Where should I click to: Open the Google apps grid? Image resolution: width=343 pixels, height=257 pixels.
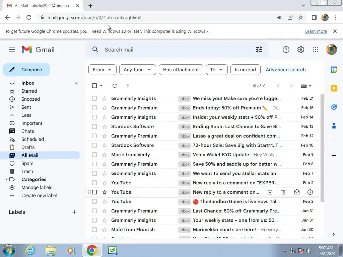[316, 50]
